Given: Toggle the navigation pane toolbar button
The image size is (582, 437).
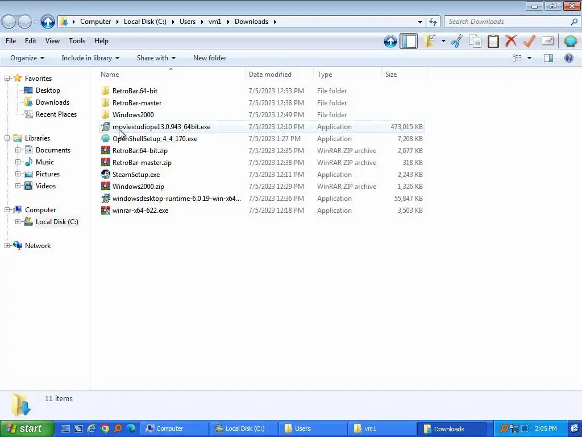Looking at the screenshot, I should click(409, 41).
